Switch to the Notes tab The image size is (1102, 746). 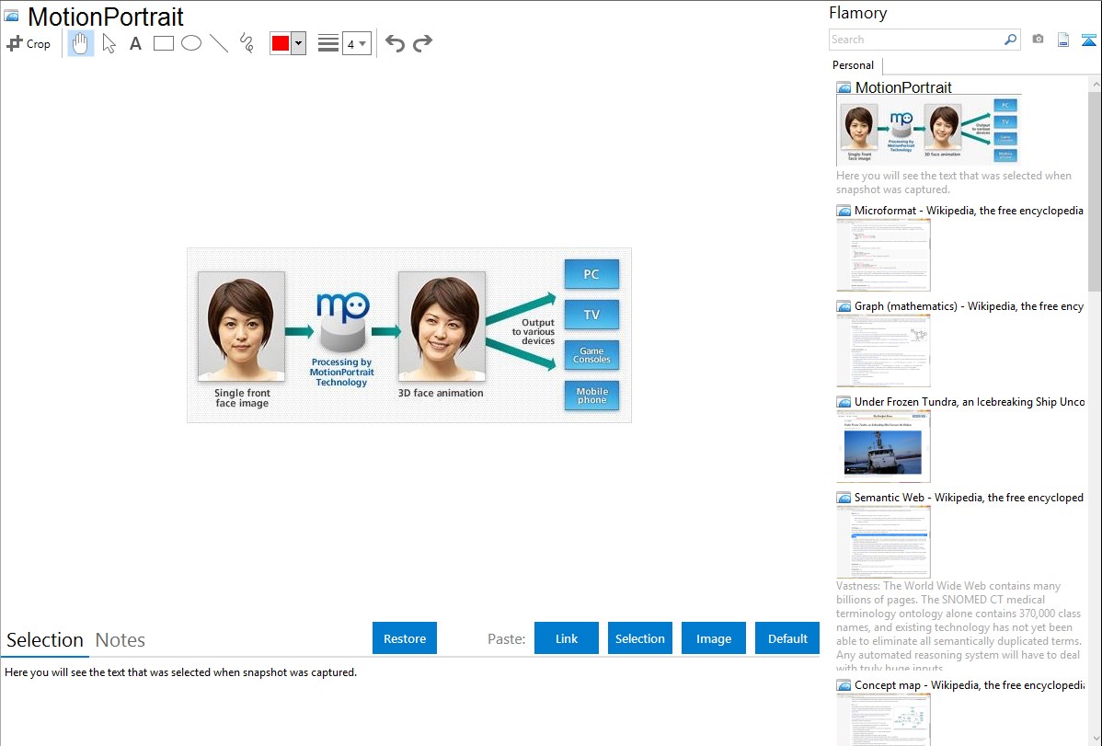point(121,640)
